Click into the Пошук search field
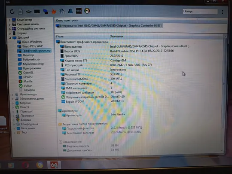232x174 pixels. [x=200, y=12]
